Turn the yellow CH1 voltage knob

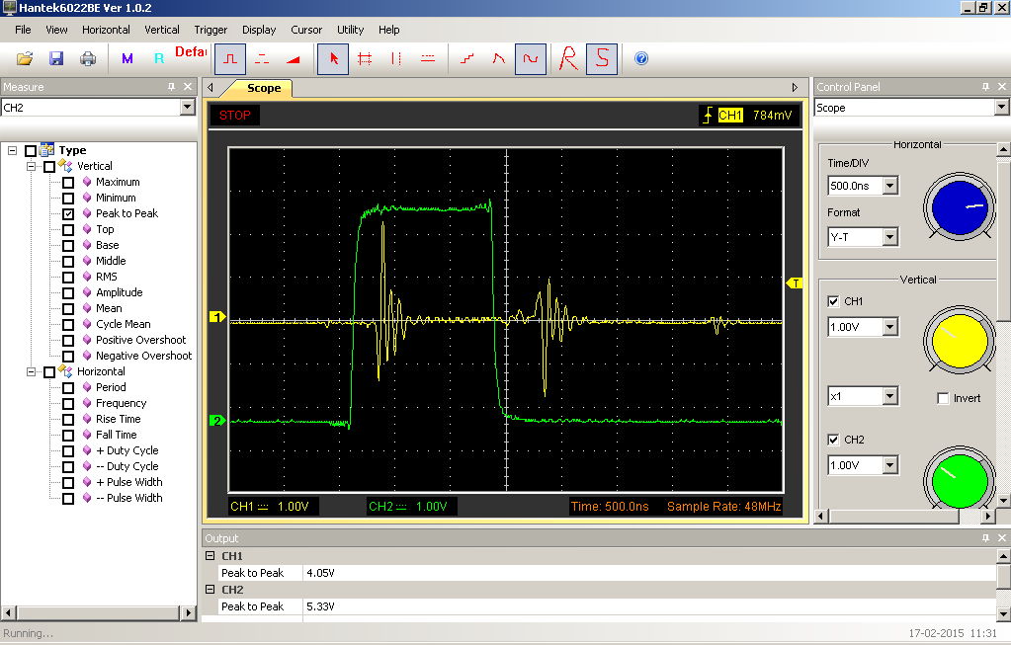(960, 341)
